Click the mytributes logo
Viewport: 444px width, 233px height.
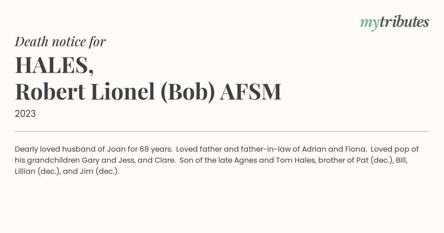(x=394, y=23)
